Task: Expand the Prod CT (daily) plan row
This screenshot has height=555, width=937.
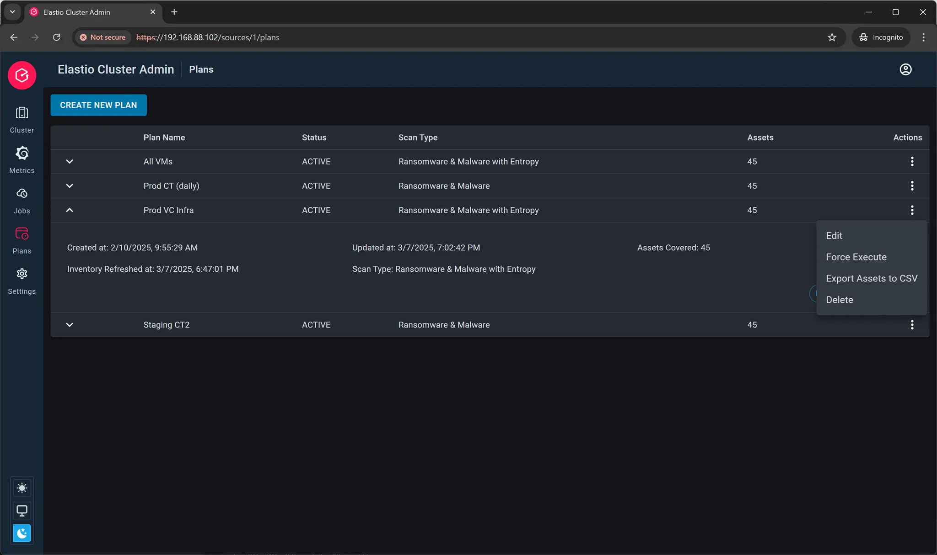Action: click(x=70, y=186)
